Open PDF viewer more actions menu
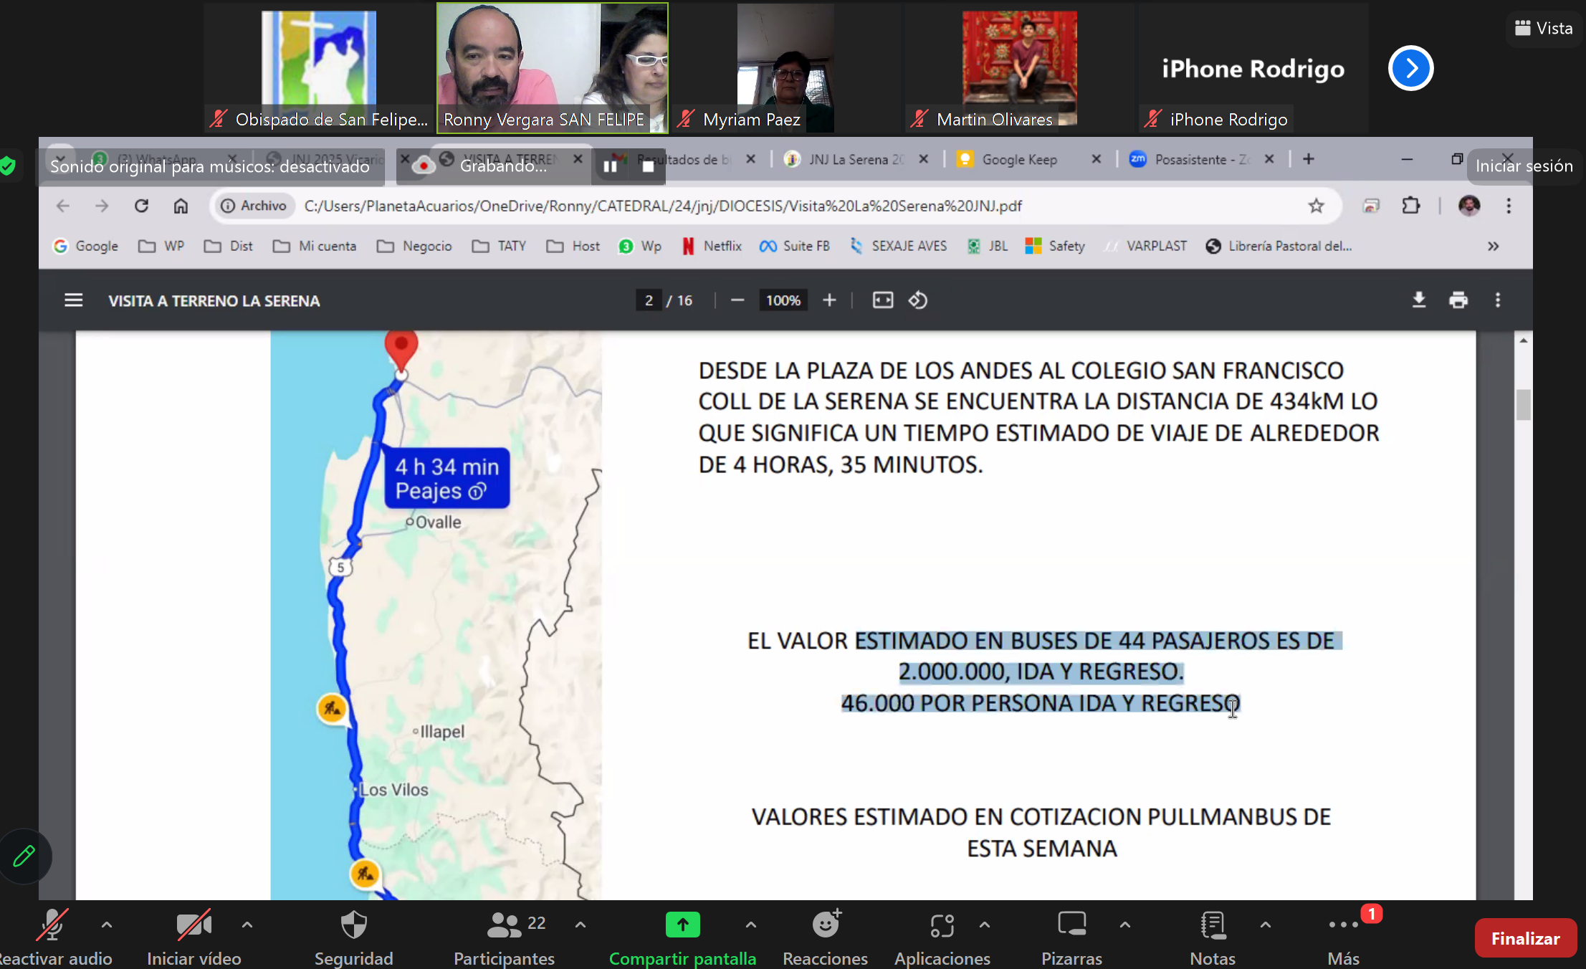 point(1498,300)
